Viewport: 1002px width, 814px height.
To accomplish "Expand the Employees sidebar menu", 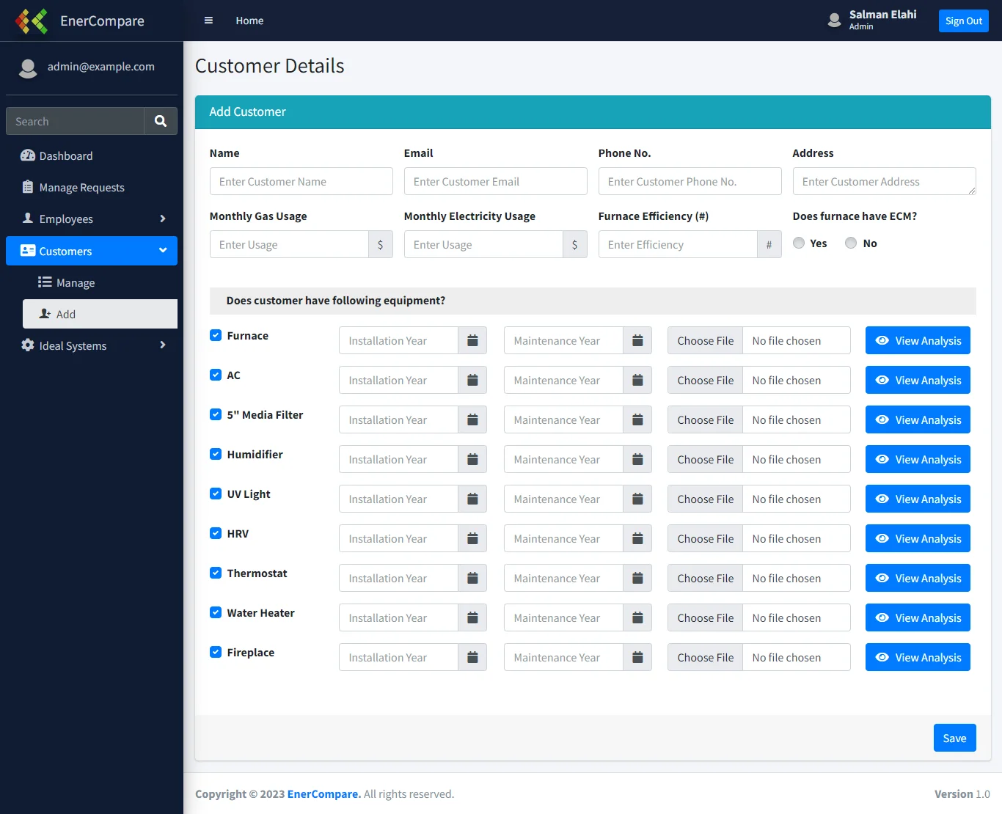I will coord(92,219).
